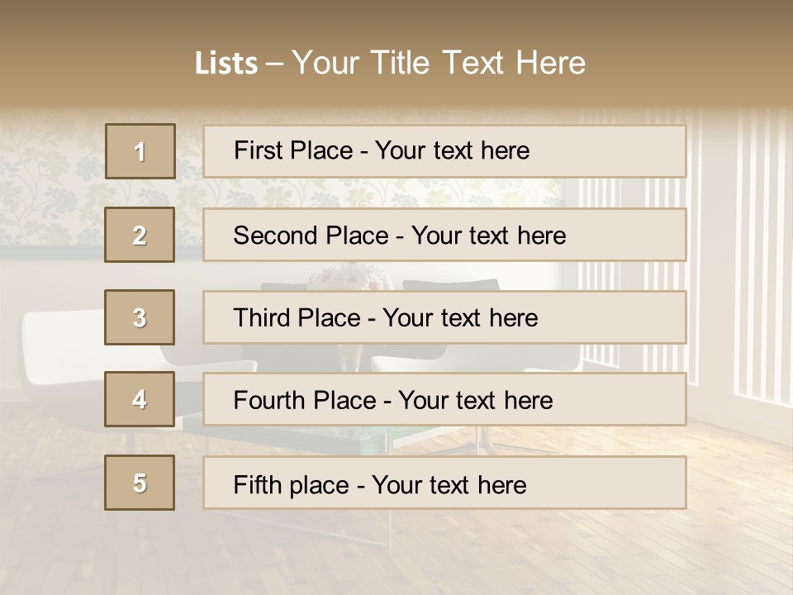Select the Your Title Text Here heading
Screen dimensions: 793x595
pyautogui.click(x=439, y=63)
